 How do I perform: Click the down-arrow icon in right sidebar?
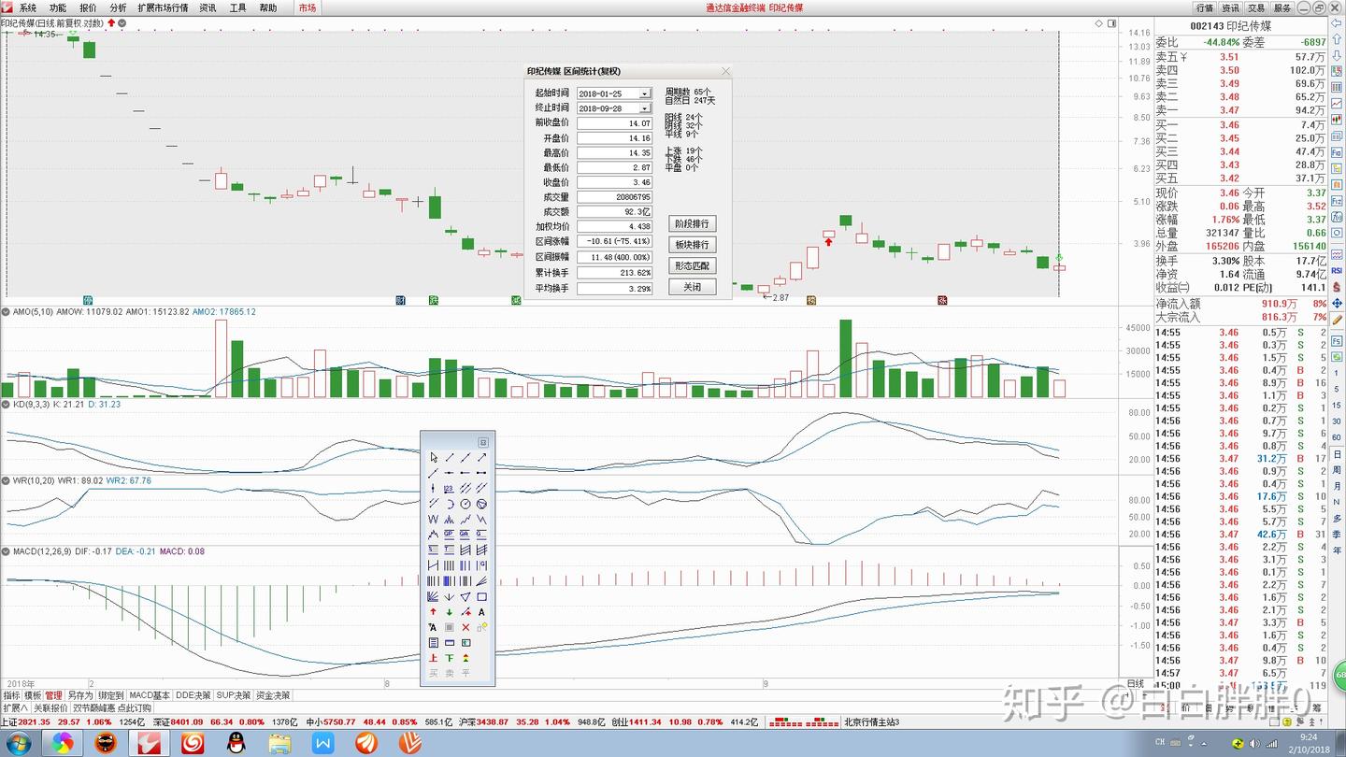(1337, 56)
